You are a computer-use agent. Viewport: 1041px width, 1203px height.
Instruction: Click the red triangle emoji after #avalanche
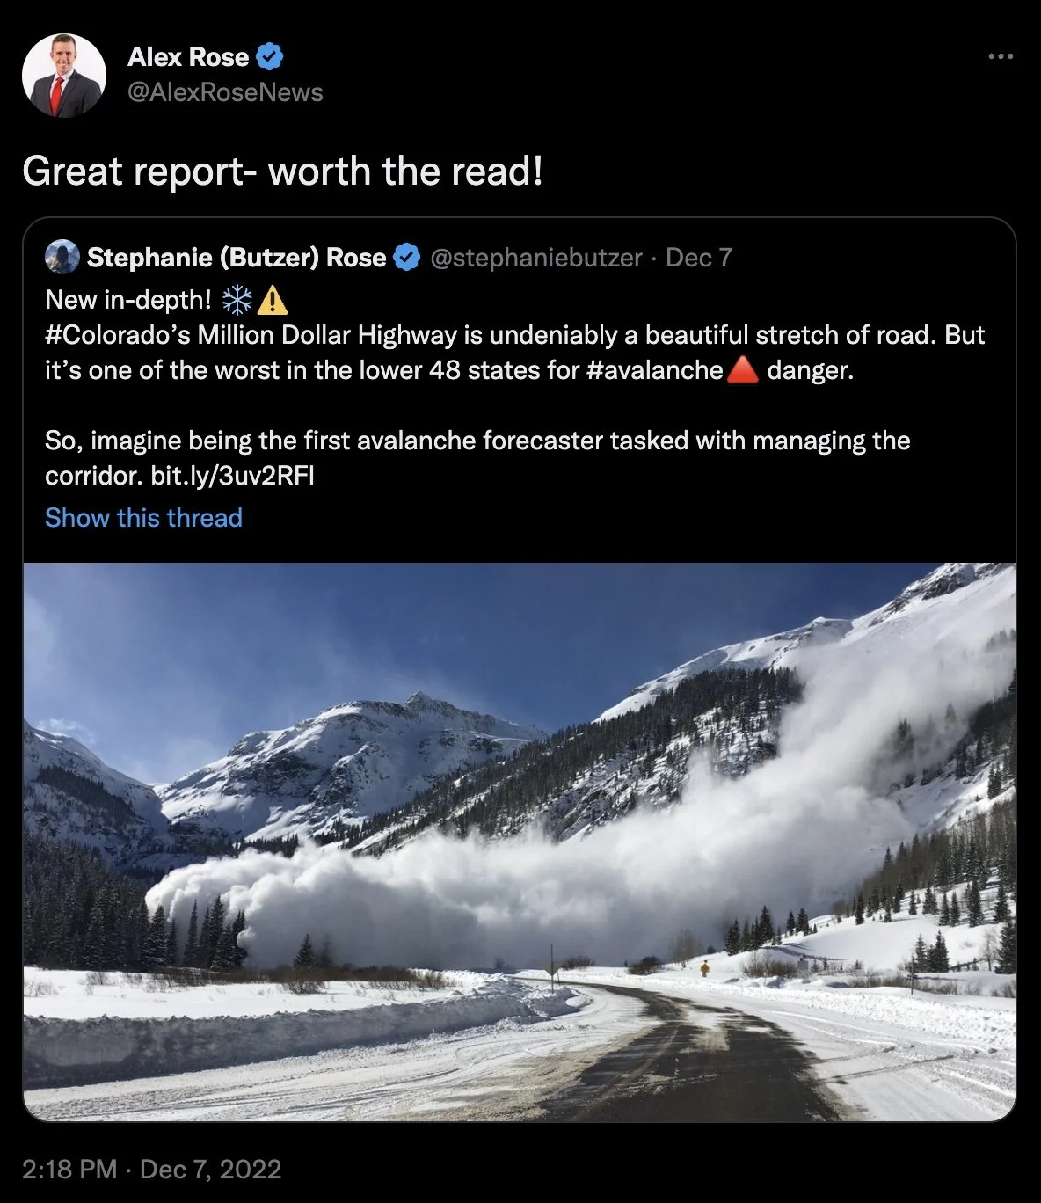click(x=744, y=370)
